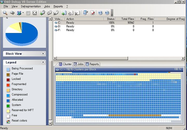This screenshot has width=187, height=130.
Task: Sort by the Volume column header
Action: click(59, 19)
